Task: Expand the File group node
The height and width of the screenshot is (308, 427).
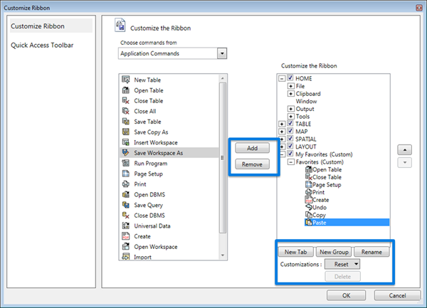Action: (x=291, y=86)
